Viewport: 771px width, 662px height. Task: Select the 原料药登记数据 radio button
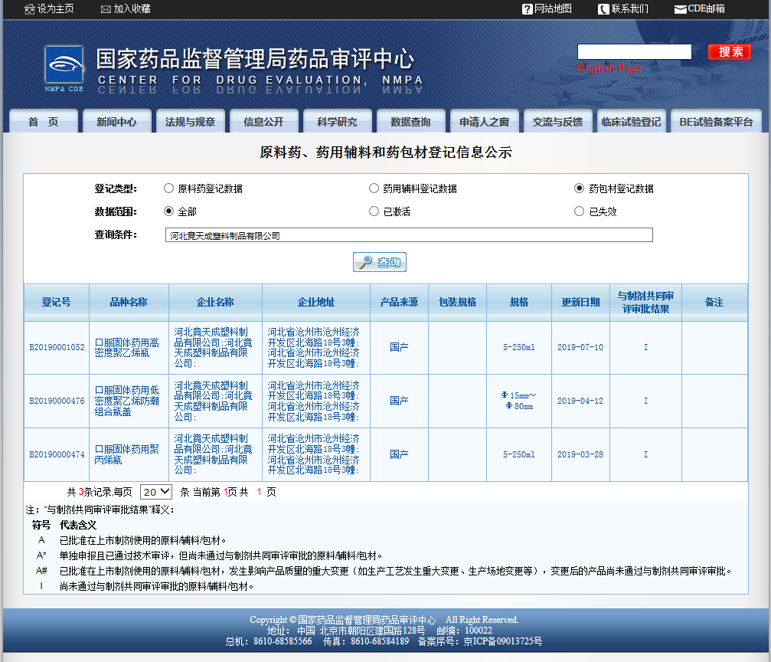tap(168, 188)
